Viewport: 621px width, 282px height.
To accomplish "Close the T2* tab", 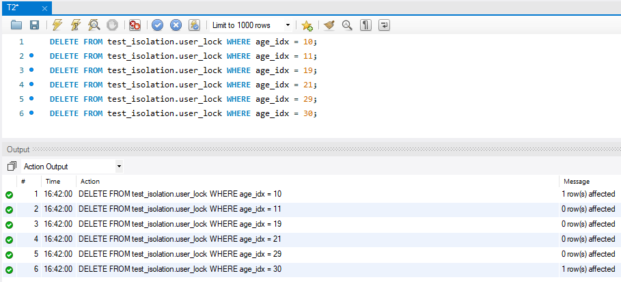I will [x=44, y=8].
